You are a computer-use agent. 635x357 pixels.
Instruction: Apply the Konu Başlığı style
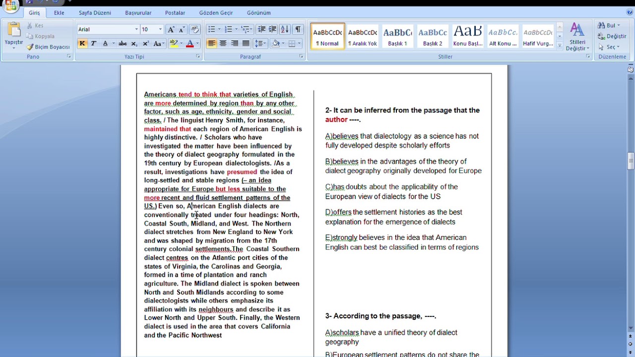point(468,37)
